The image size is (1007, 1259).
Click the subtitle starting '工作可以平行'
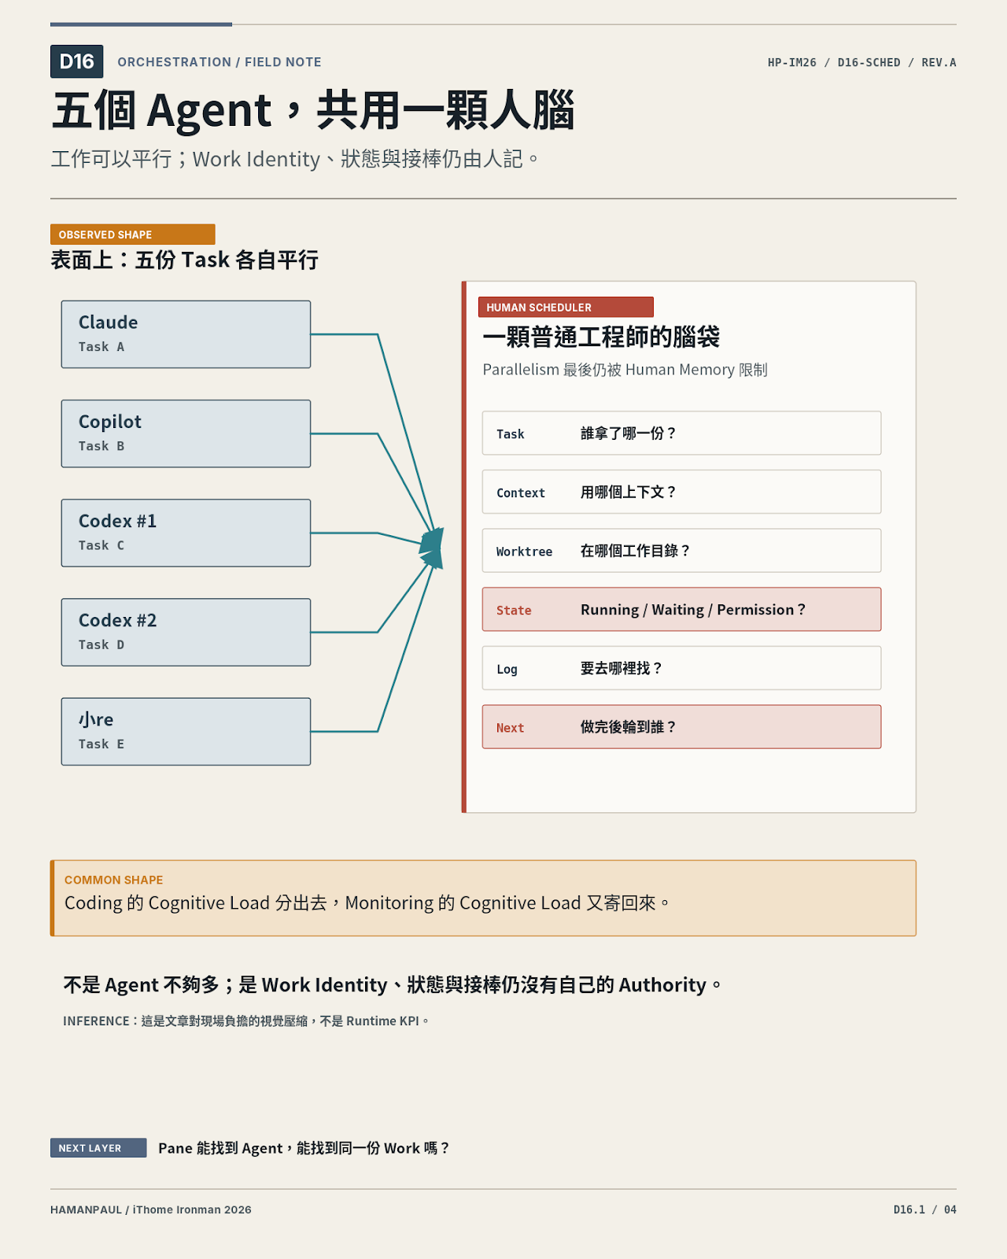295,159
